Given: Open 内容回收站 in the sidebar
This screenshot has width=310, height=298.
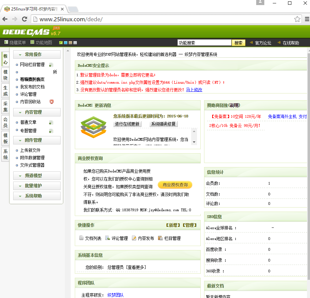Looking at the screenshot, I should click(30, 102).
